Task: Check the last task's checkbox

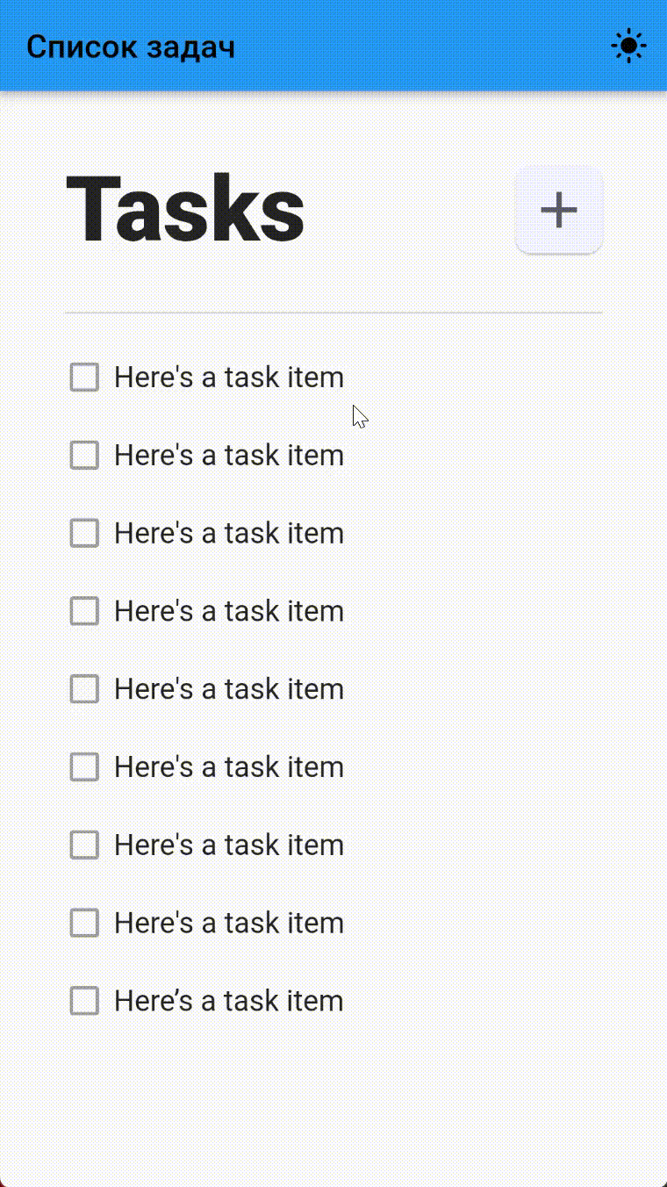Action: pyautogui.click(x=83, y=1000)
